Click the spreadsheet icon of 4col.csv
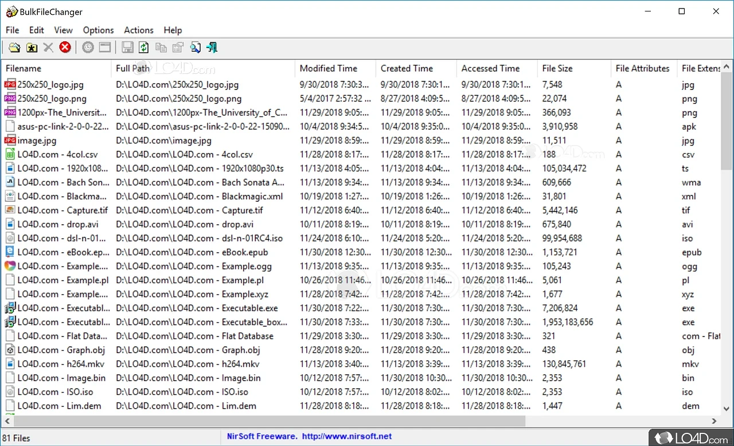Screen dimensions: 734x446 10,154
